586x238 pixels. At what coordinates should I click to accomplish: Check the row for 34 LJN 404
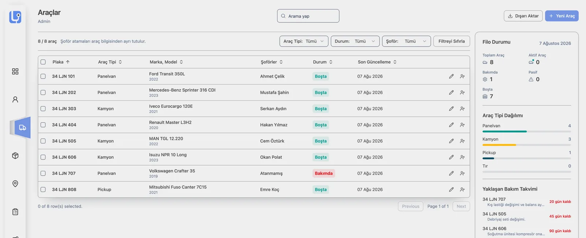(x=43, y=124)
